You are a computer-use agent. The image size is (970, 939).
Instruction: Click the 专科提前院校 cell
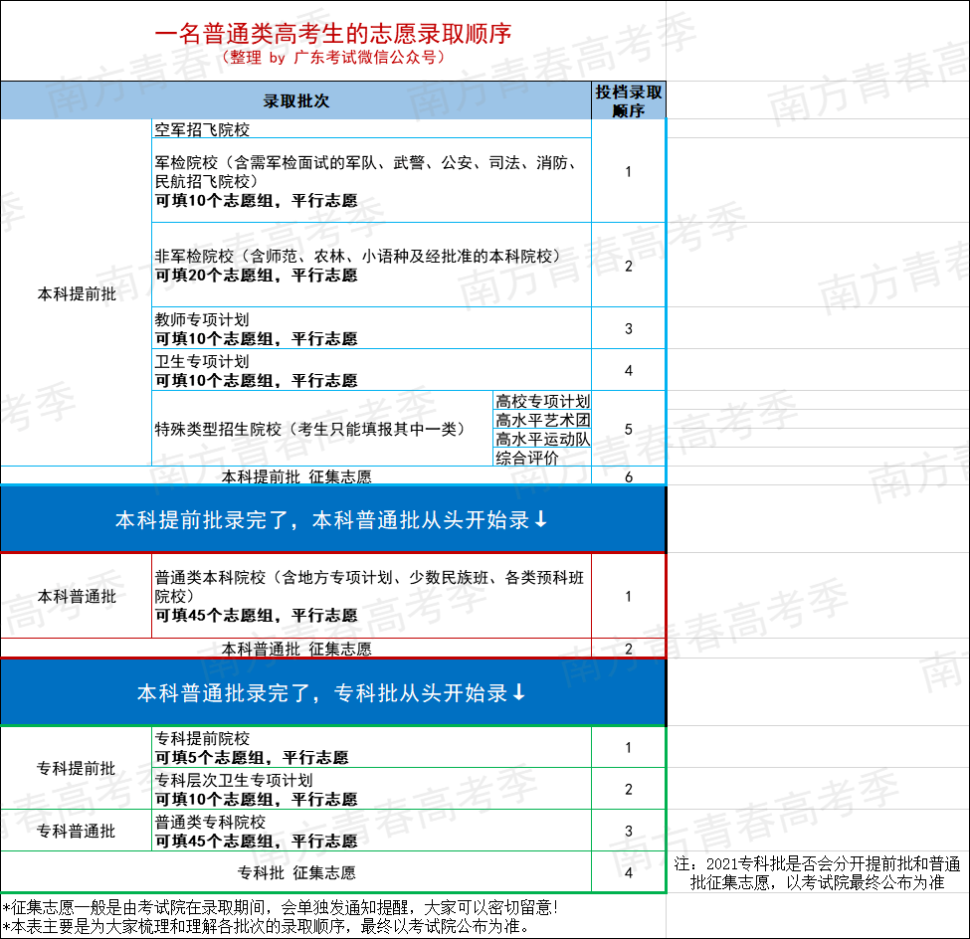371,747
